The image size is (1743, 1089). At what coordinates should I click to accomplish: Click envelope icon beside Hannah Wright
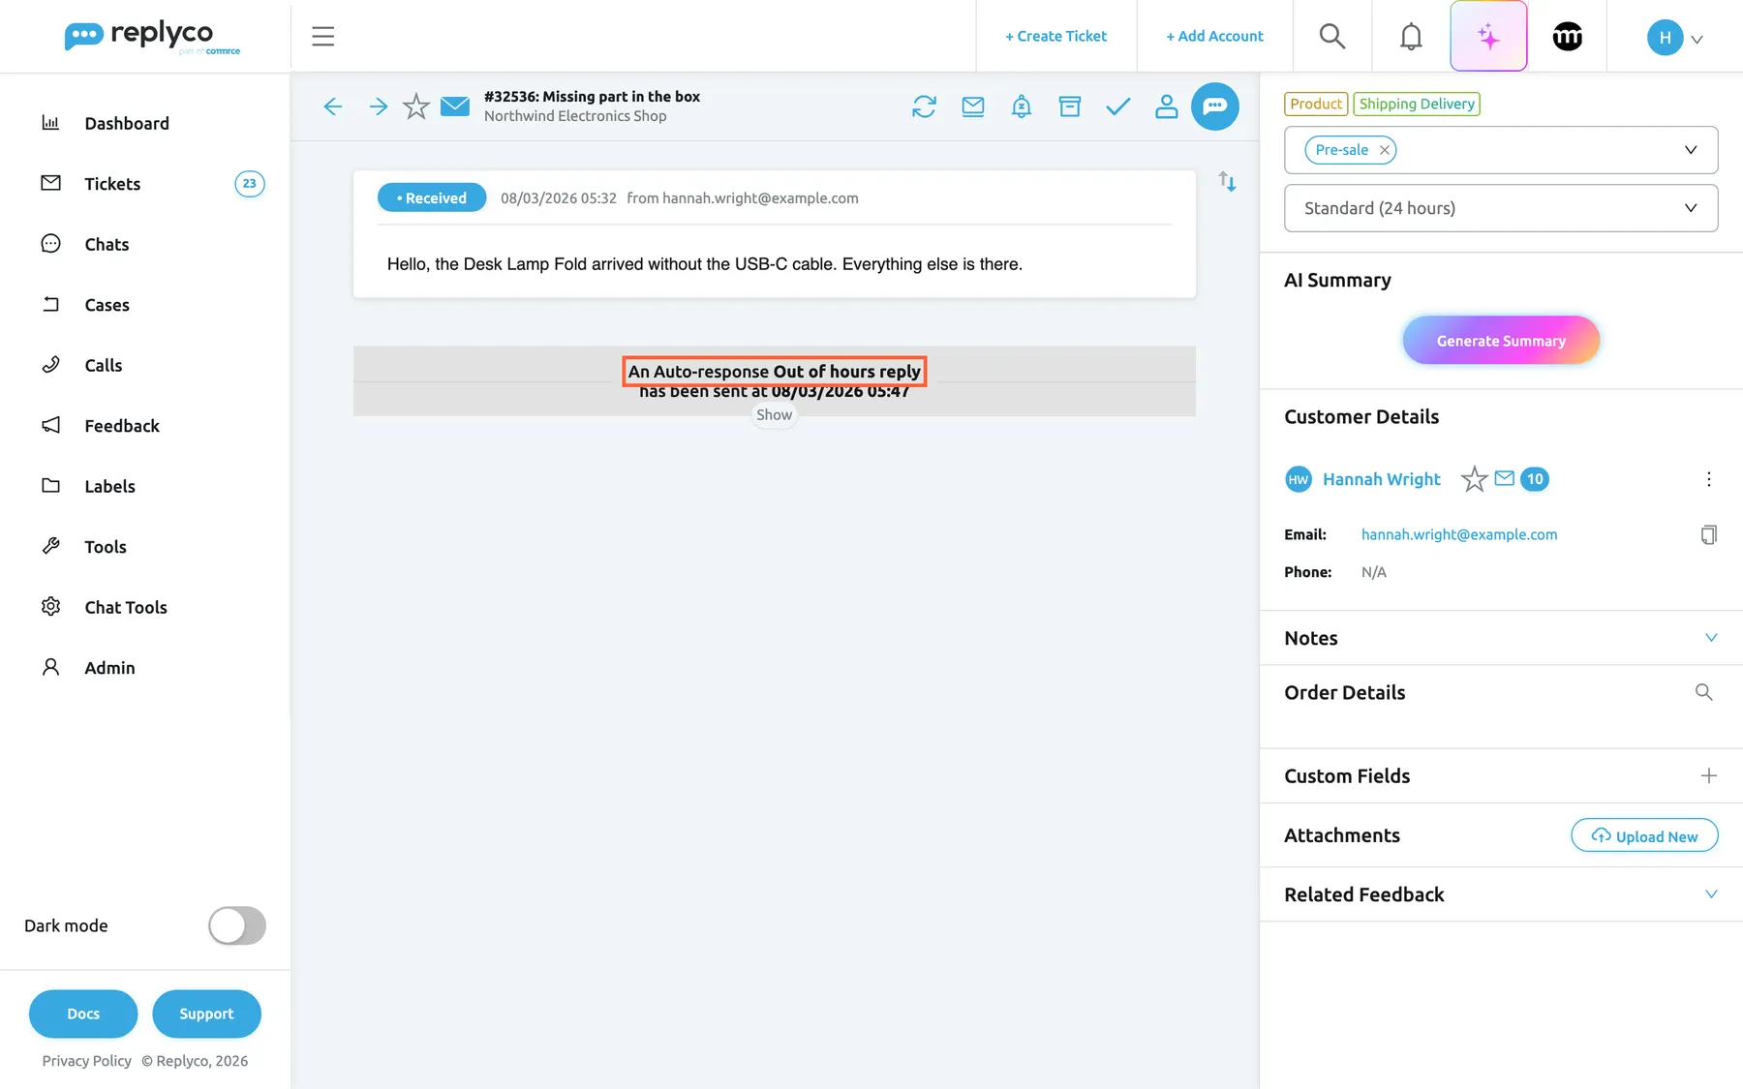[x=1504, y=478]
